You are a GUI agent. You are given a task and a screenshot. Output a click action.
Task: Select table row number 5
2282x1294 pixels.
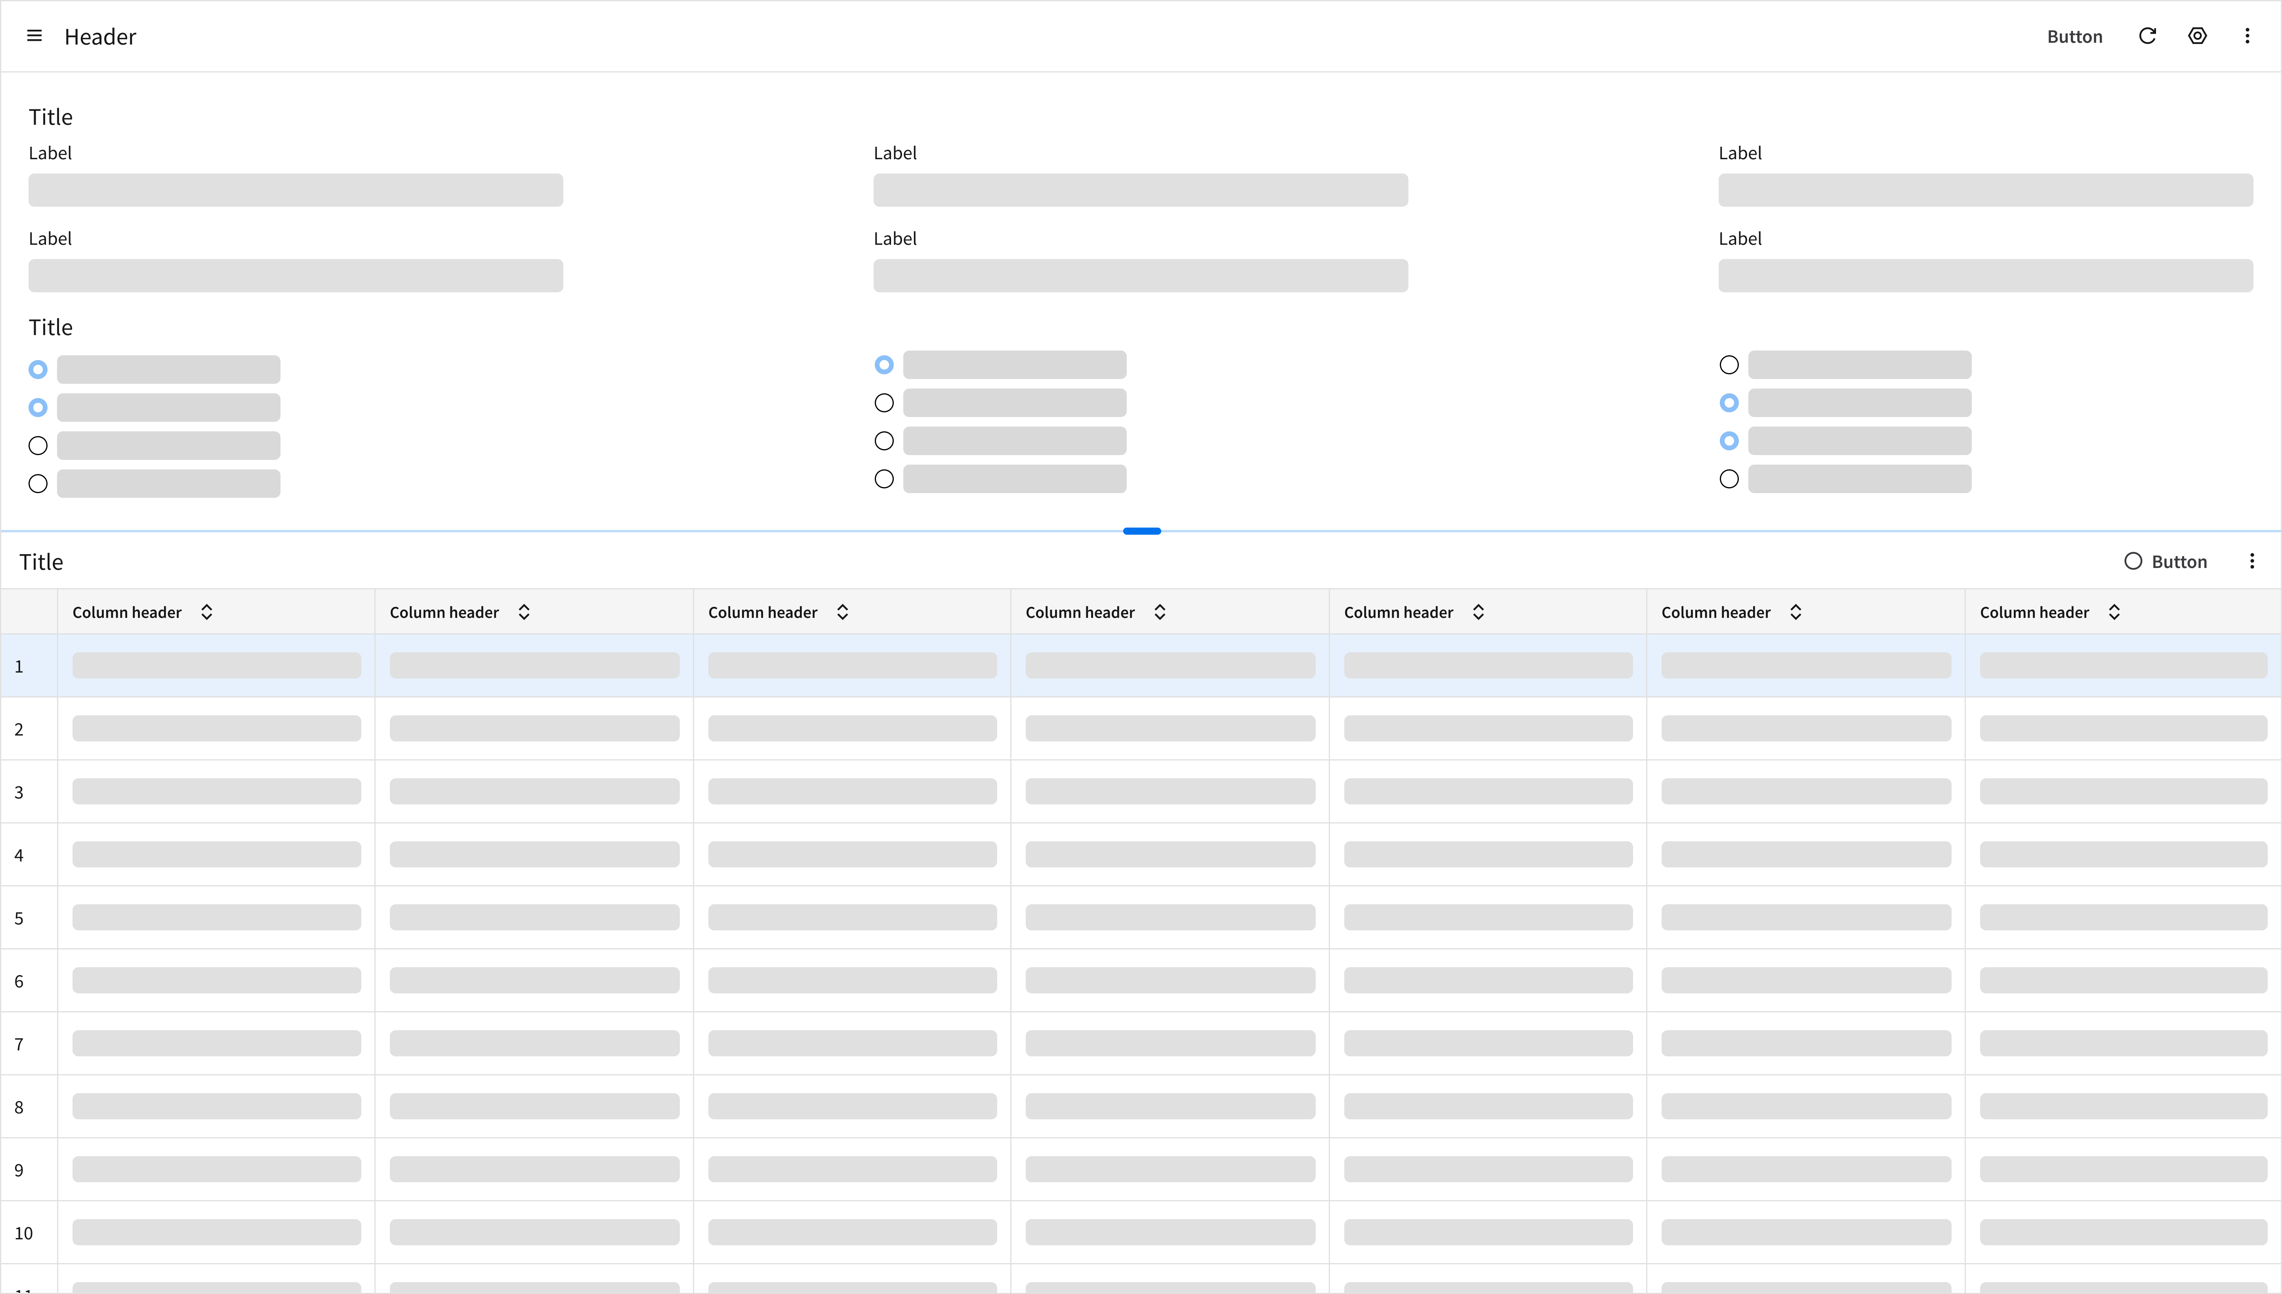click(x=19, y=918)
